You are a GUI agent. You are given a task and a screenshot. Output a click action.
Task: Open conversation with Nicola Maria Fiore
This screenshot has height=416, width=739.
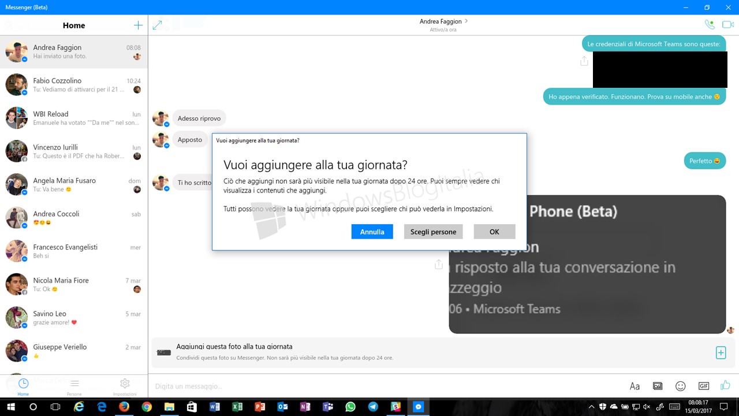click(x=74, y=284)
